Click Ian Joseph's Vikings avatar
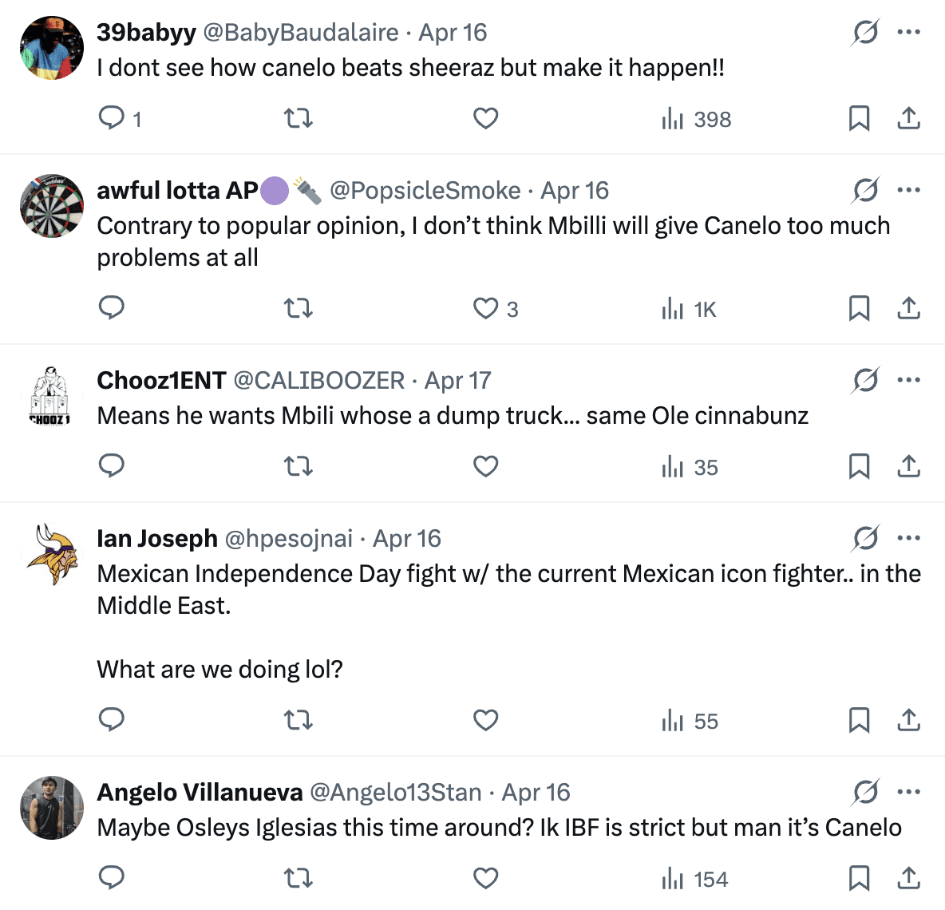The width and height of the screenshot is (945, 910). tap(52, 554)
